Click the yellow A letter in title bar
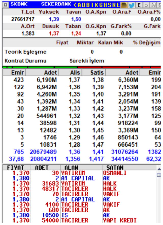This screenshot has height=225, width=163. pyautogui.click(x=79, y=5)
